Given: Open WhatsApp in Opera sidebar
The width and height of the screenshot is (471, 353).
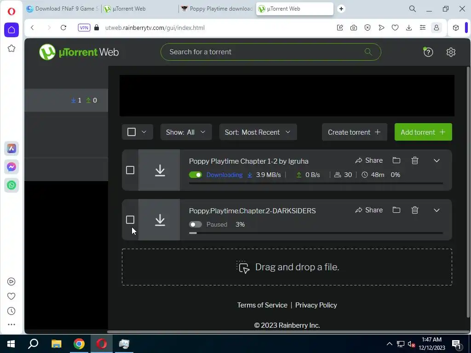Looking at the screenshot, I should click(11, 185).
